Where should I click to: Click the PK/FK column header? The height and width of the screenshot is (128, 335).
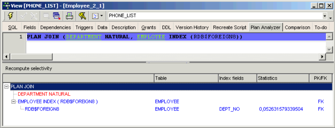[x=321, y=78]
